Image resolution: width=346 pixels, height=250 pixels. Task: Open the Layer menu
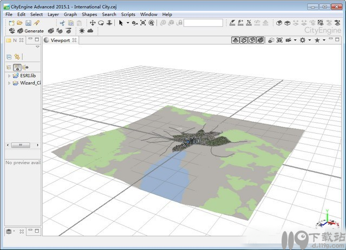(x=53, y=14)
